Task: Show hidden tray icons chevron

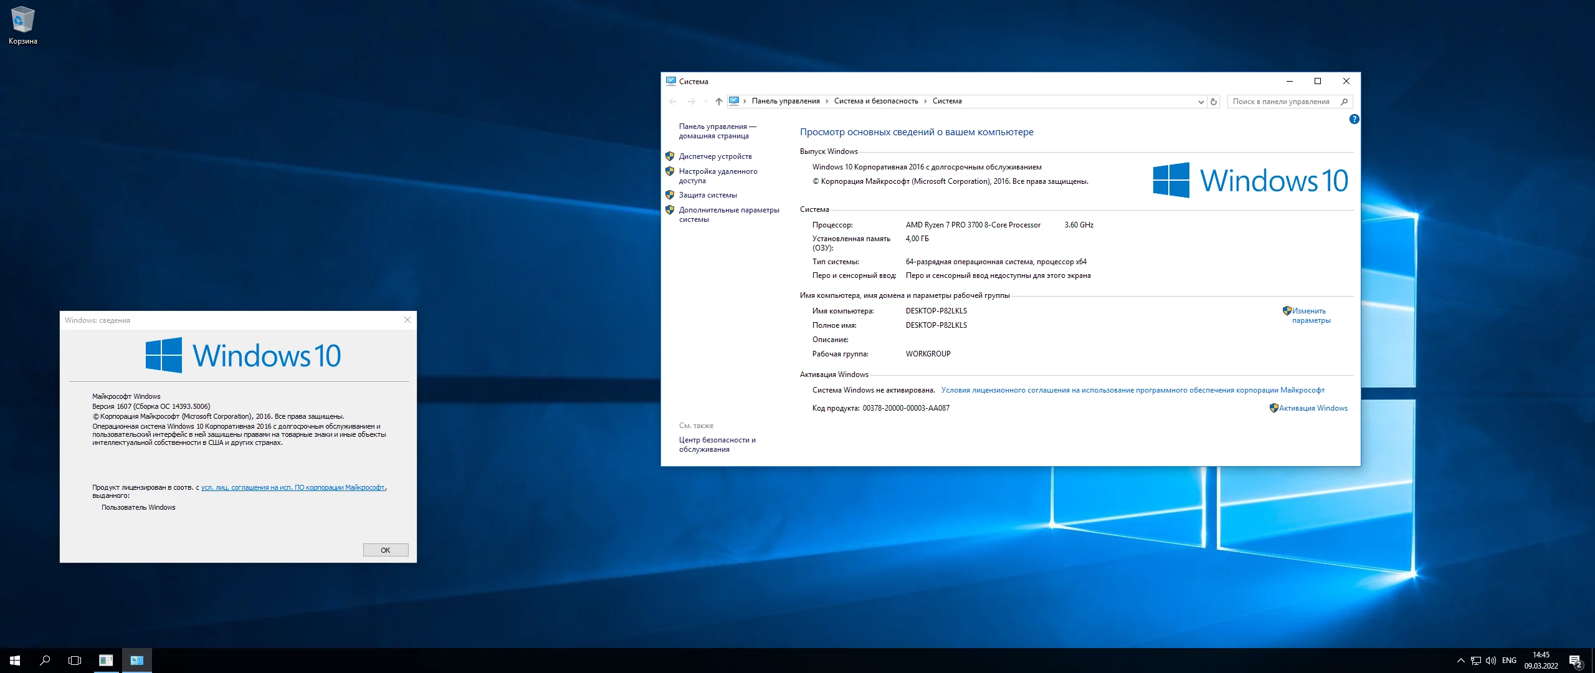Action: pos(1460,661)
